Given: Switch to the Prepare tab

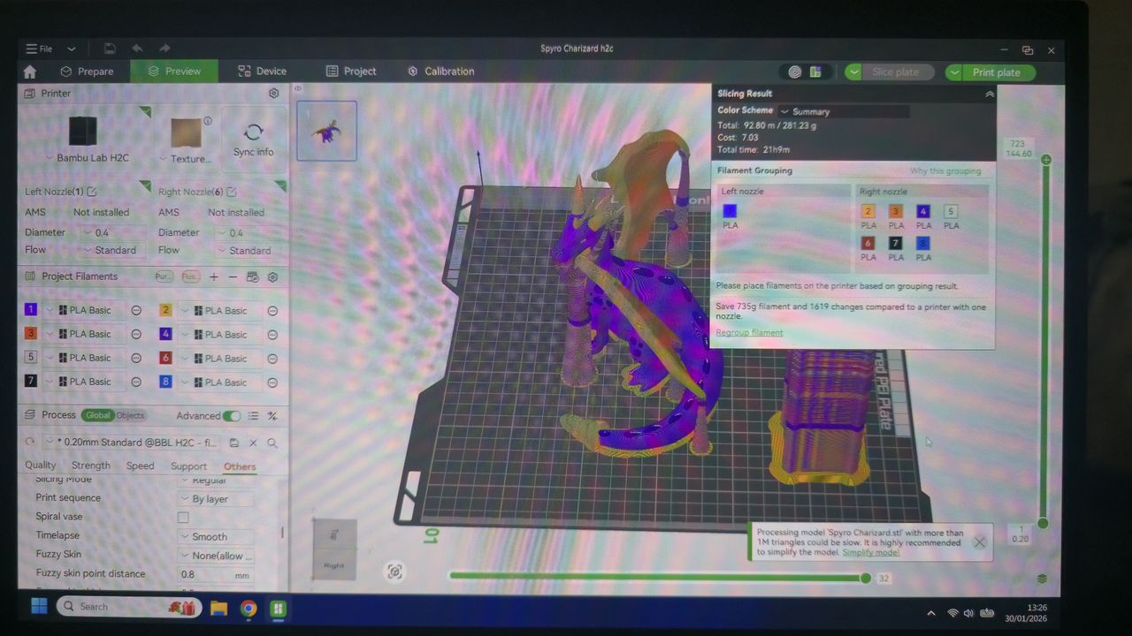Looking at the screenshot, I should coord(87,72).
